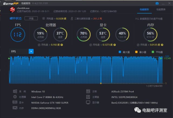The image size is (173, 118).
Task: Click the client64.exe game icon
Action: 12,10
